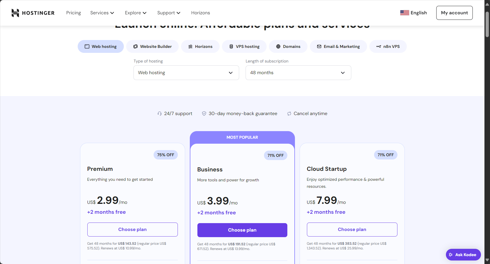Click '30-day money-back guarantee' text
This screenshot has height=264, width=490.
tap(243, 114)
